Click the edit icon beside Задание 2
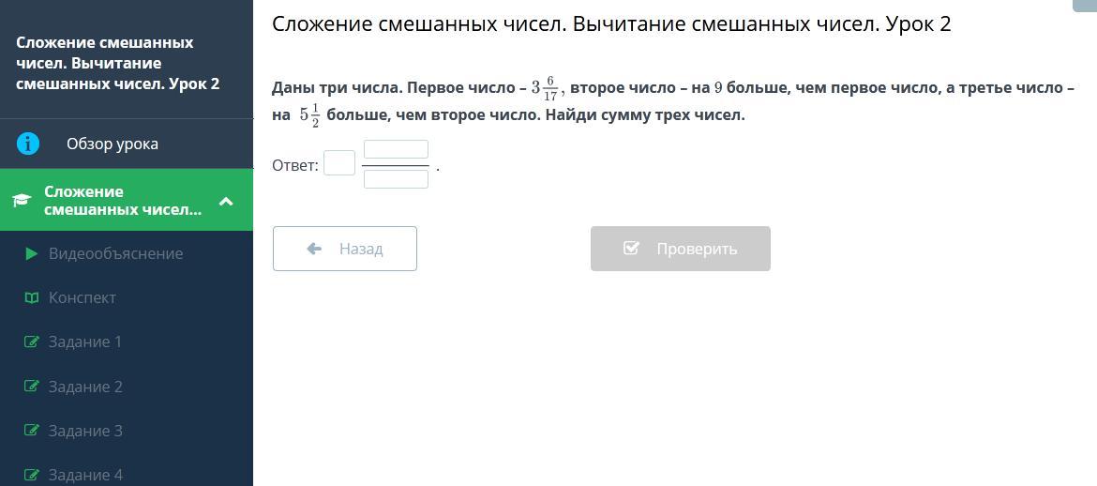This screenshot has width=1097, height=486. point(31,386)
